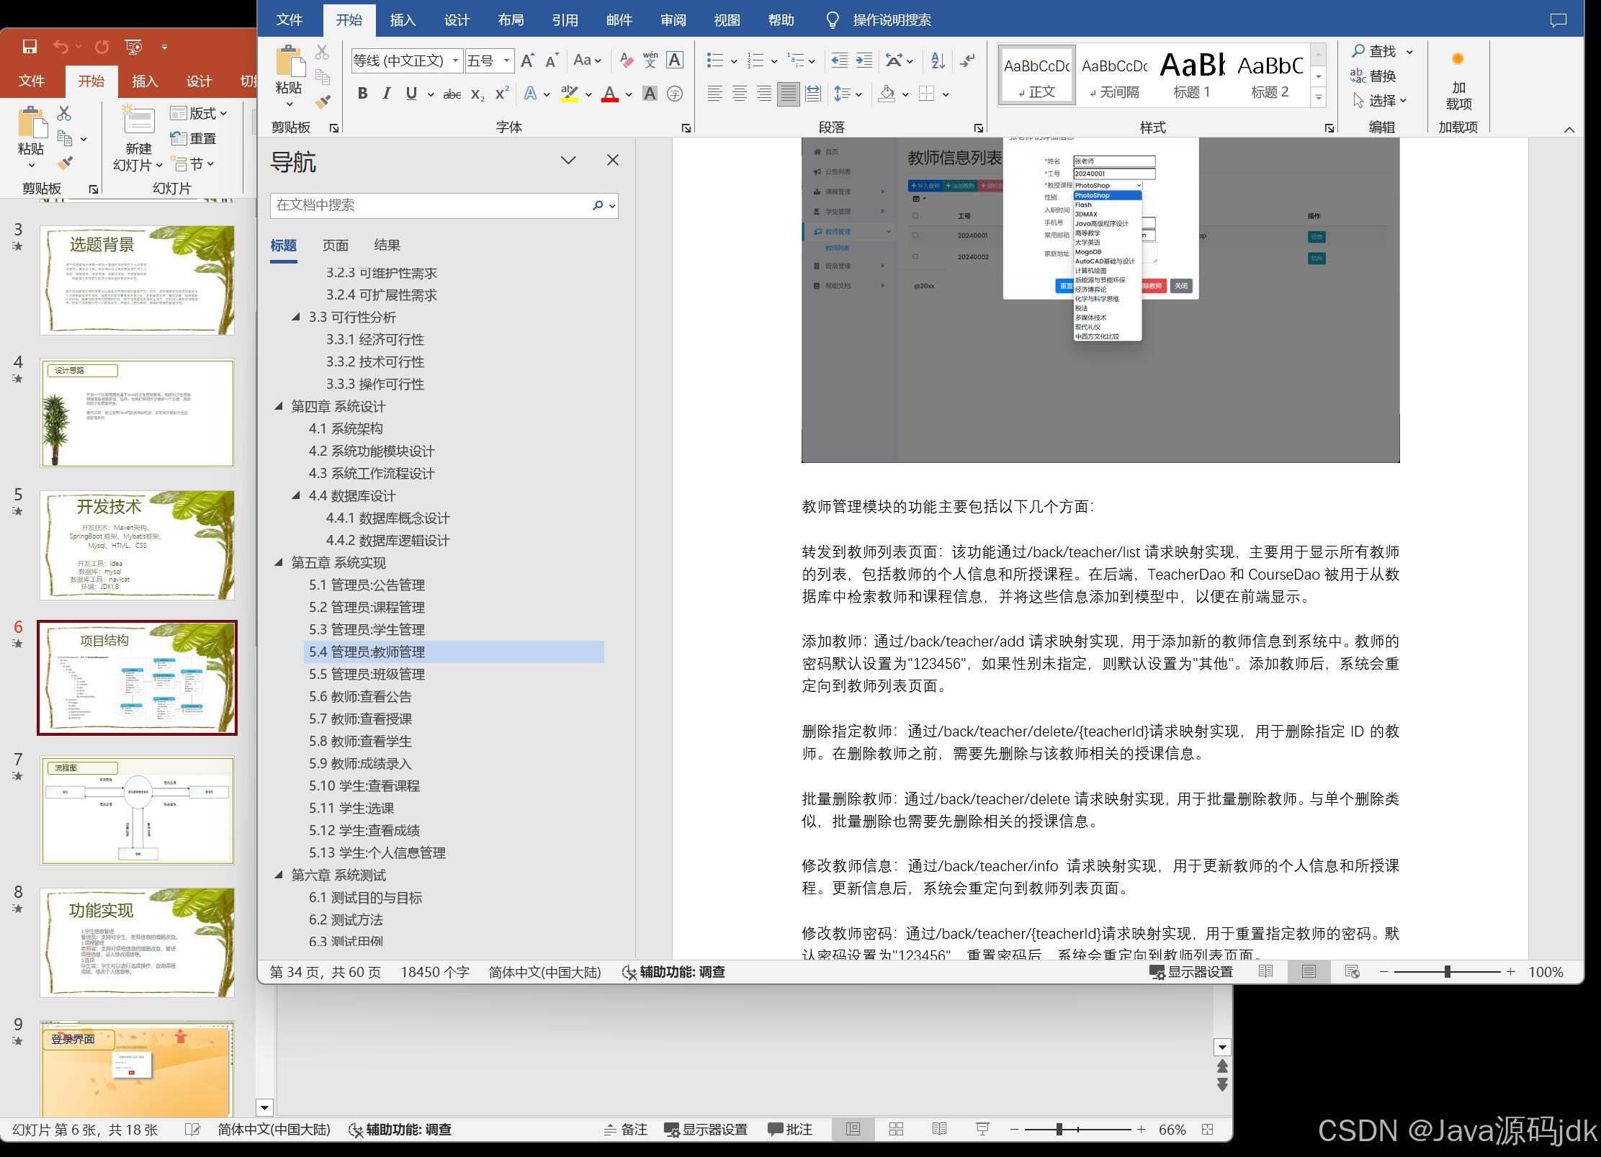Apply 标题 1 style
Viewport: 1601px width, 1157px height.
tap(1193, 76)
